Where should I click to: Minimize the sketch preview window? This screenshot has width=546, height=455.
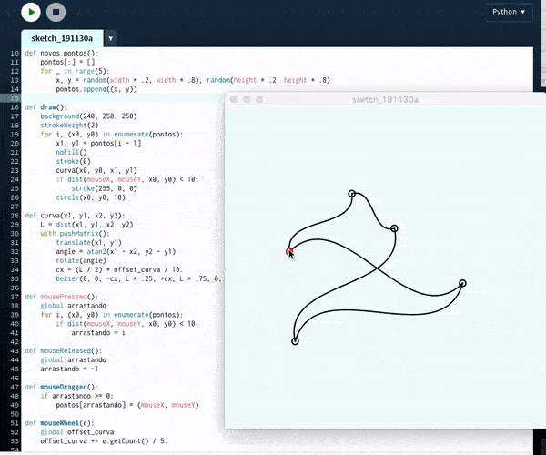click(245, 98)
